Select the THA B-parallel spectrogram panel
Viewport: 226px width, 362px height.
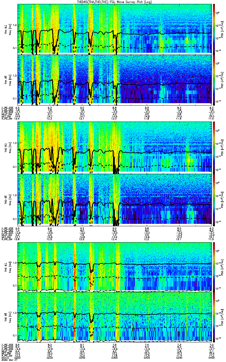pyautogui.click(x=115, y=80)
